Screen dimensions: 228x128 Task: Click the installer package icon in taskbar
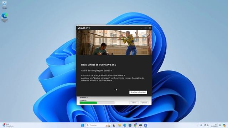(x=140, y=125)
